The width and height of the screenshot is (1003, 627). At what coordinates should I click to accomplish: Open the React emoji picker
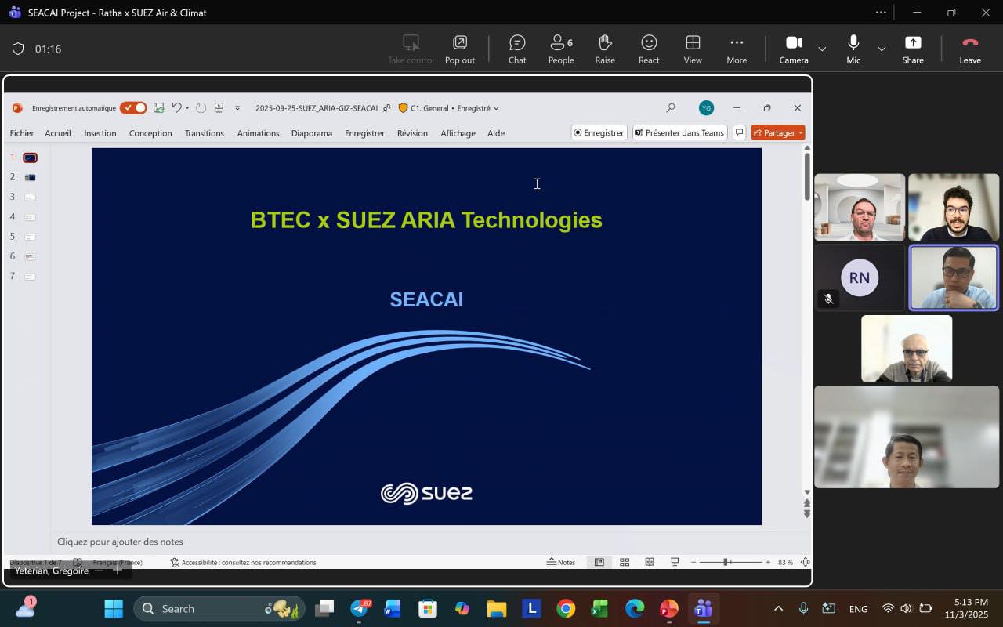tap(649, 49)
